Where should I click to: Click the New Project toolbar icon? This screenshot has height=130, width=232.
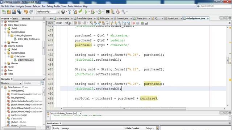pyautogui.click(x=9, y=12)
